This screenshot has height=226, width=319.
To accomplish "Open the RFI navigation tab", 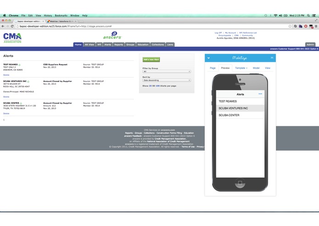I will coord(99,44).
